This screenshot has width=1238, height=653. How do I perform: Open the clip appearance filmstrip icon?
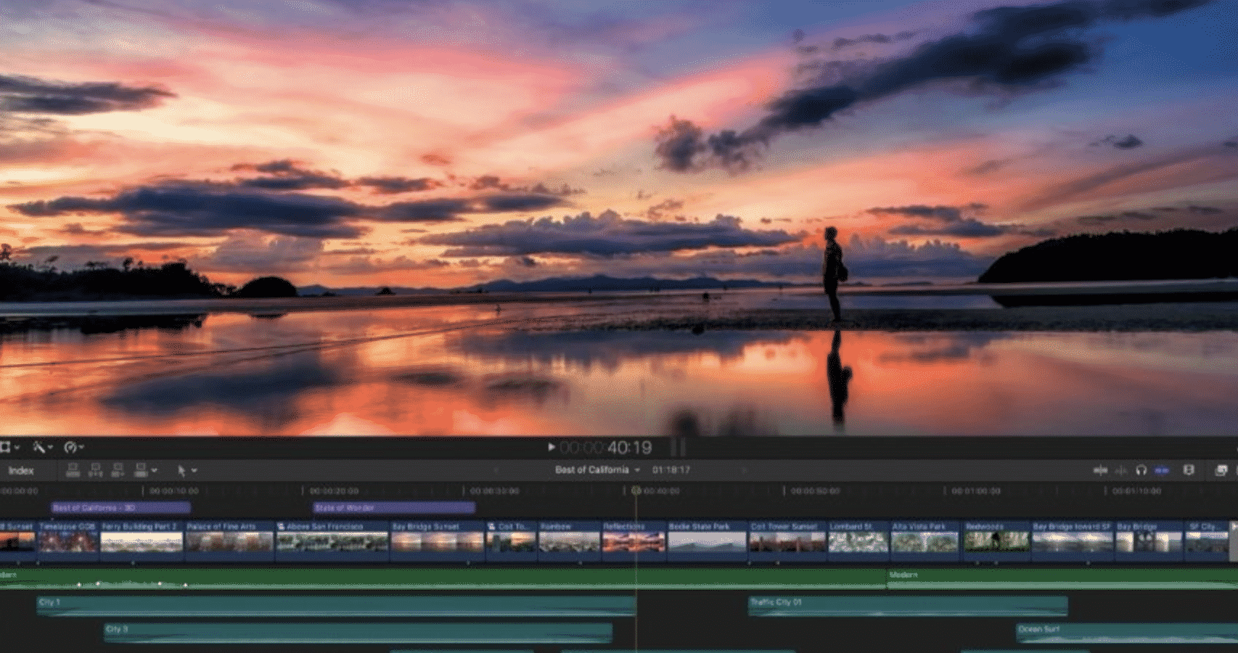click(1189, 470)
